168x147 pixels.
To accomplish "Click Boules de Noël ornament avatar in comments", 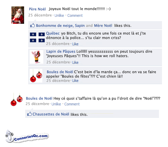I will [x=36, y=76].
